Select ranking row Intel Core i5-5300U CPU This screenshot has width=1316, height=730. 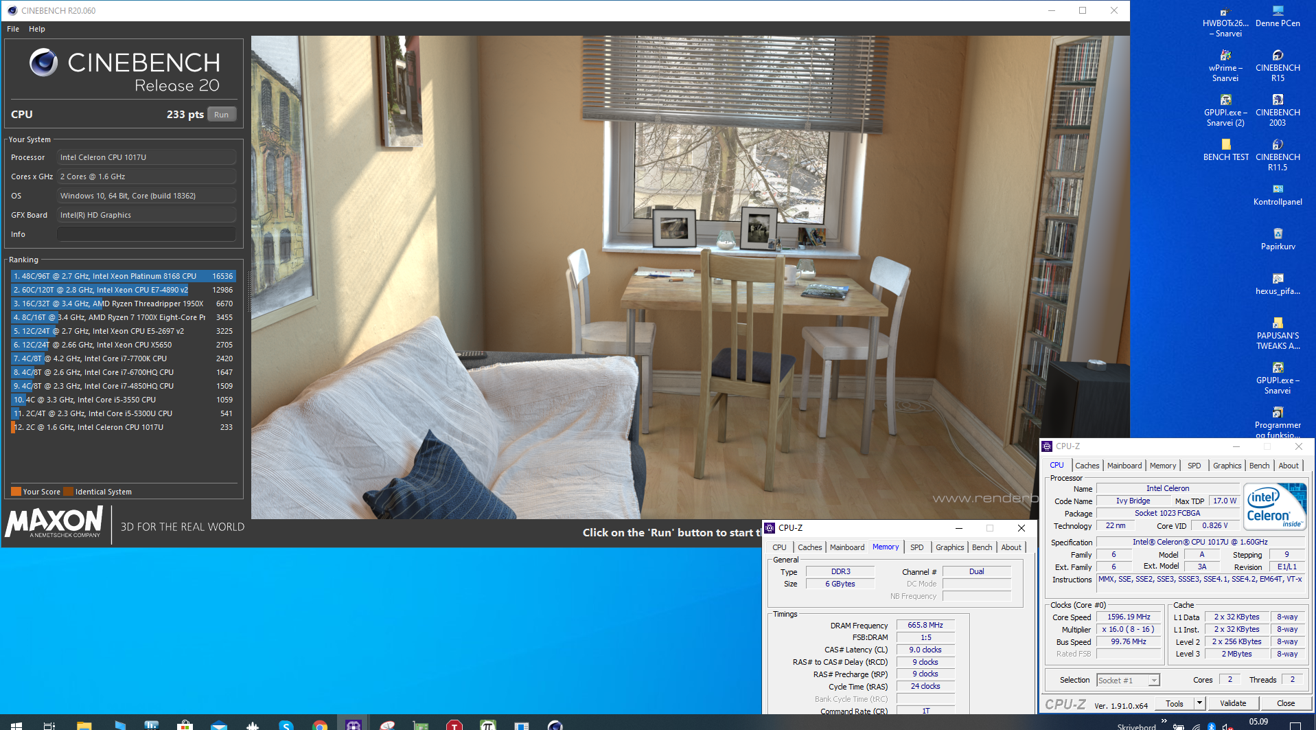[x=124, y=413]
